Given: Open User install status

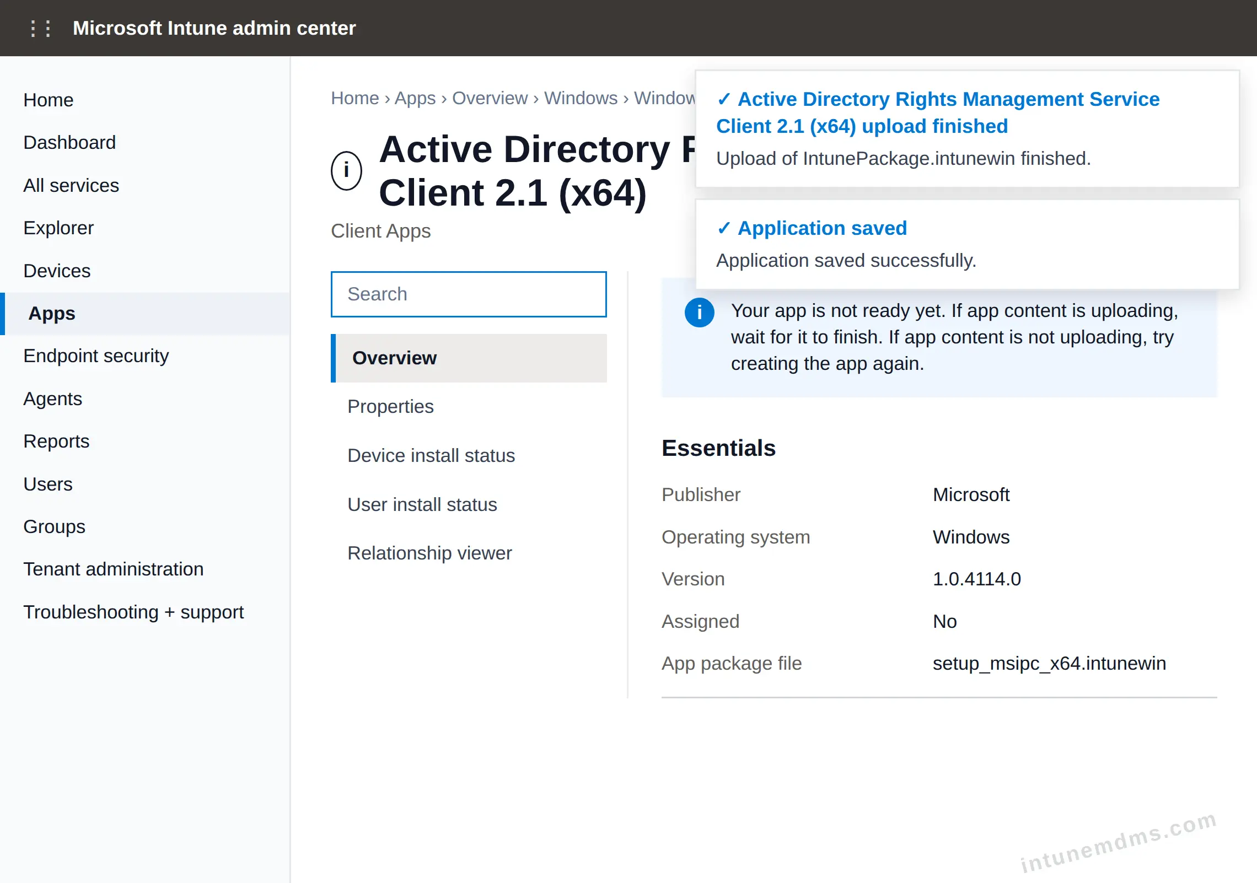Looking at the screenshot, I should click(469, 505).
